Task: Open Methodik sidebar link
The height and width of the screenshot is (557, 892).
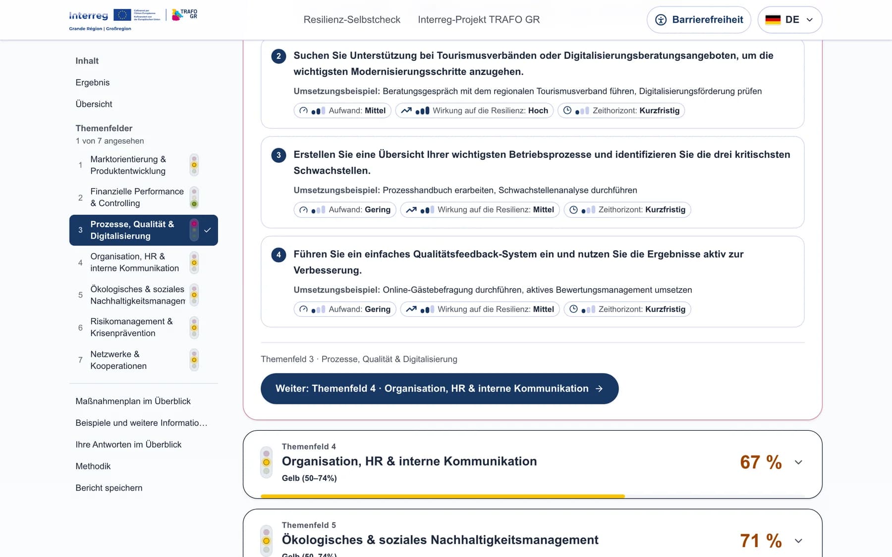Action: click(x=93, y=466)
